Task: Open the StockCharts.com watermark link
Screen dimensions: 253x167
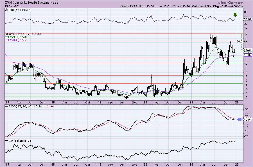Action: point(231,3)
